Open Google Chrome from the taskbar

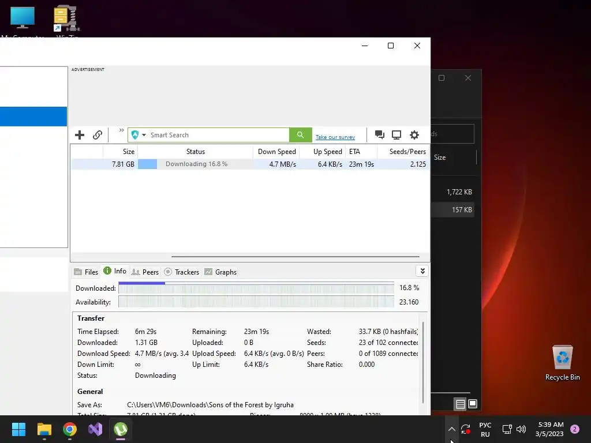70,429
